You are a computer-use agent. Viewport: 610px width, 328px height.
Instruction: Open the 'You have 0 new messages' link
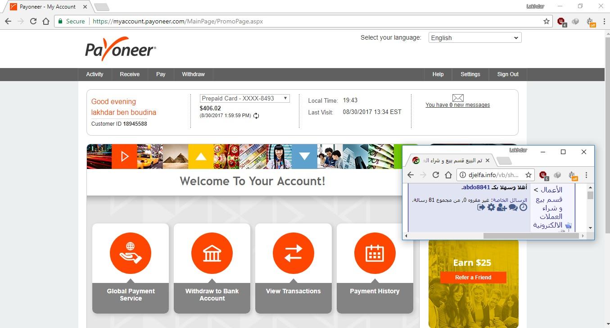(x=458, y=105)
